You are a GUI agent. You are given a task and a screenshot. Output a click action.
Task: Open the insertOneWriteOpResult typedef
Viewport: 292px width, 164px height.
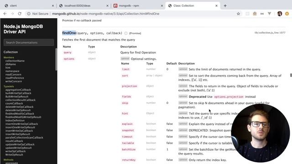pos(20,127)
